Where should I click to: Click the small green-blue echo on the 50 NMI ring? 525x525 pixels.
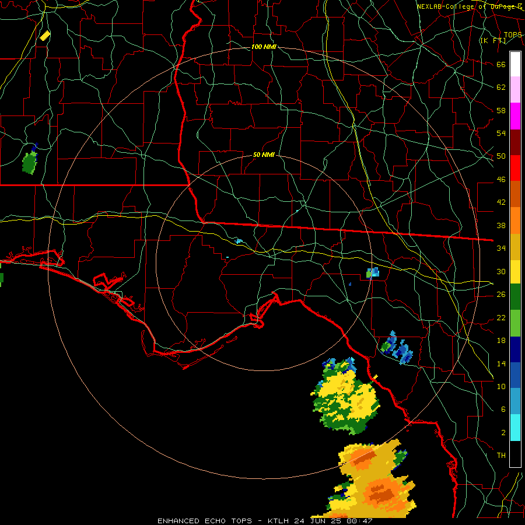click(373, 272)
